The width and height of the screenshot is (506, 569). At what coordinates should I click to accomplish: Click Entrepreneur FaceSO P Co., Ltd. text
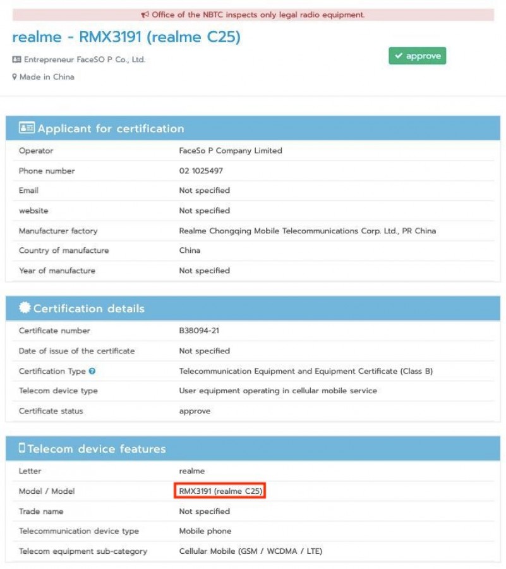85,59
